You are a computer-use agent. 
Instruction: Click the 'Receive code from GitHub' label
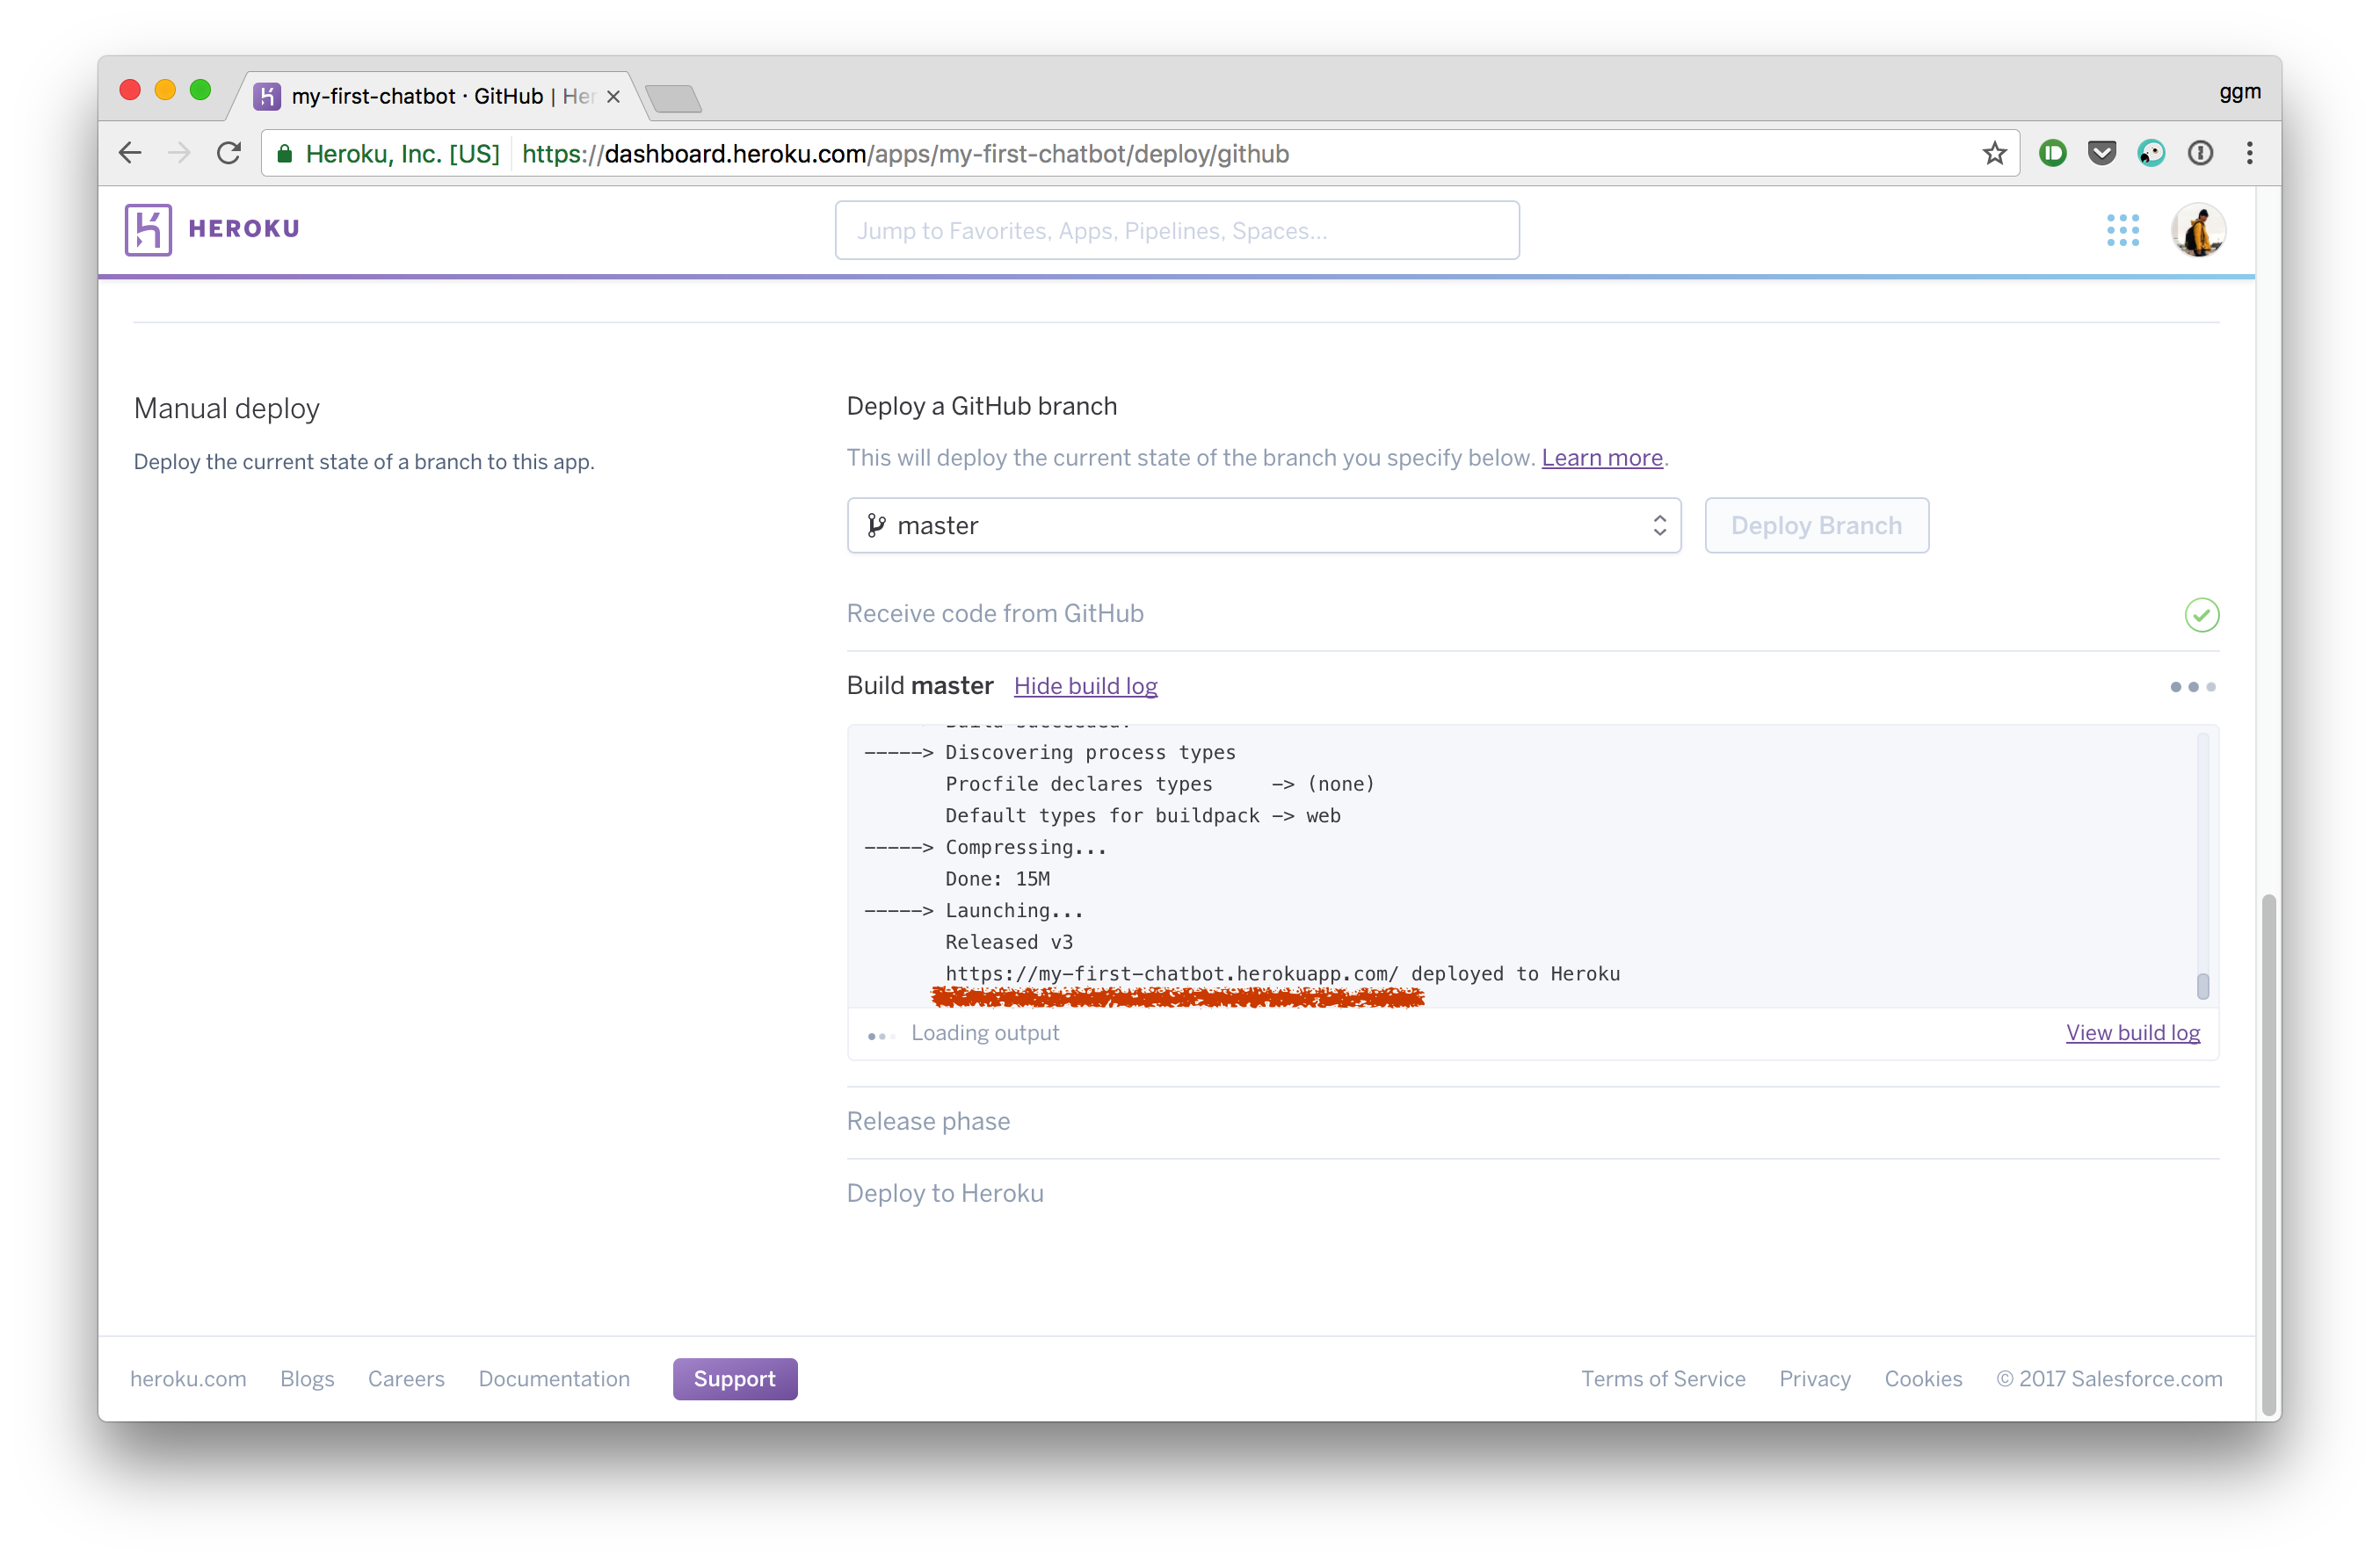coord(995,612)
